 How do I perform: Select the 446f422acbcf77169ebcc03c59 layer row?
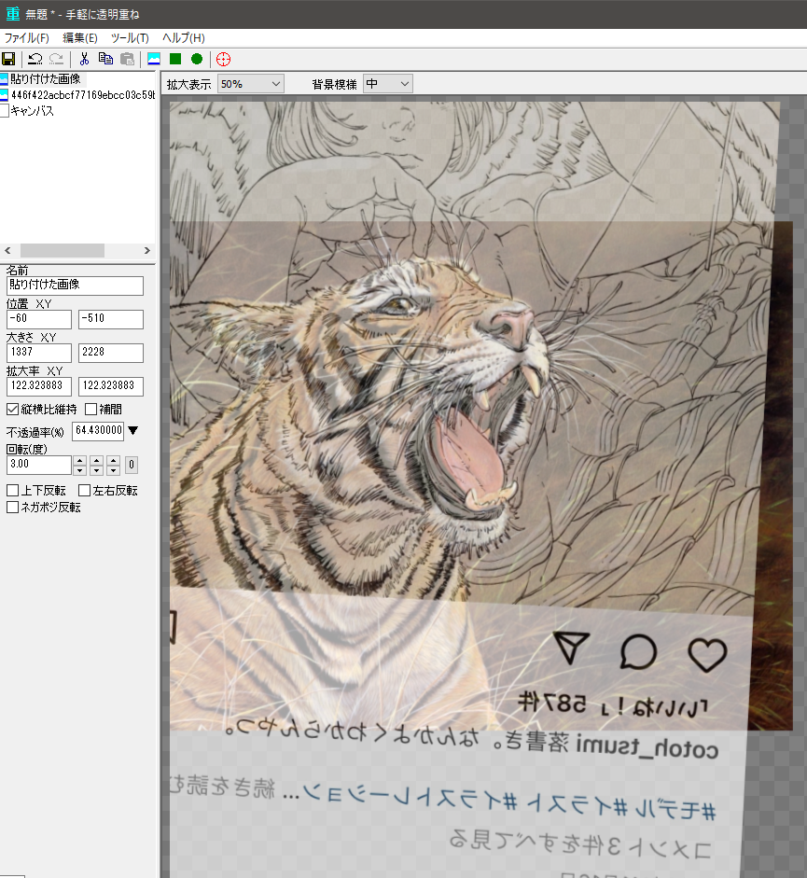[77, 95]
